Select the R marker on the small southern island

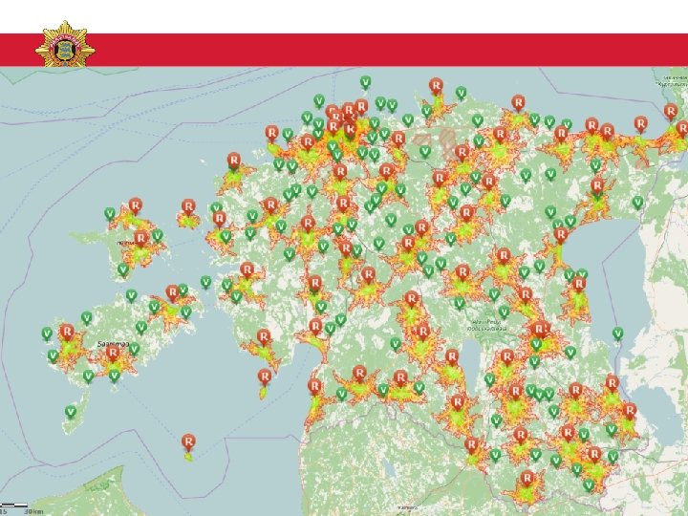point(188,441)
